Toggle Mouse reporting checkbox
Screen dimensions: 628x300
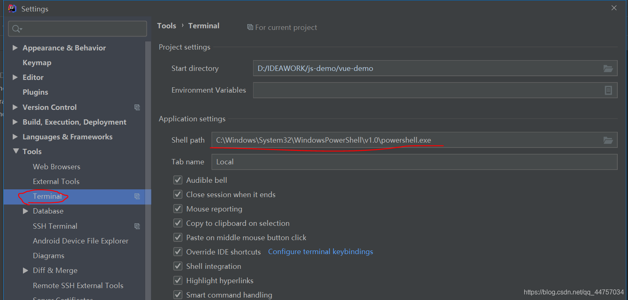pos(178,209)
